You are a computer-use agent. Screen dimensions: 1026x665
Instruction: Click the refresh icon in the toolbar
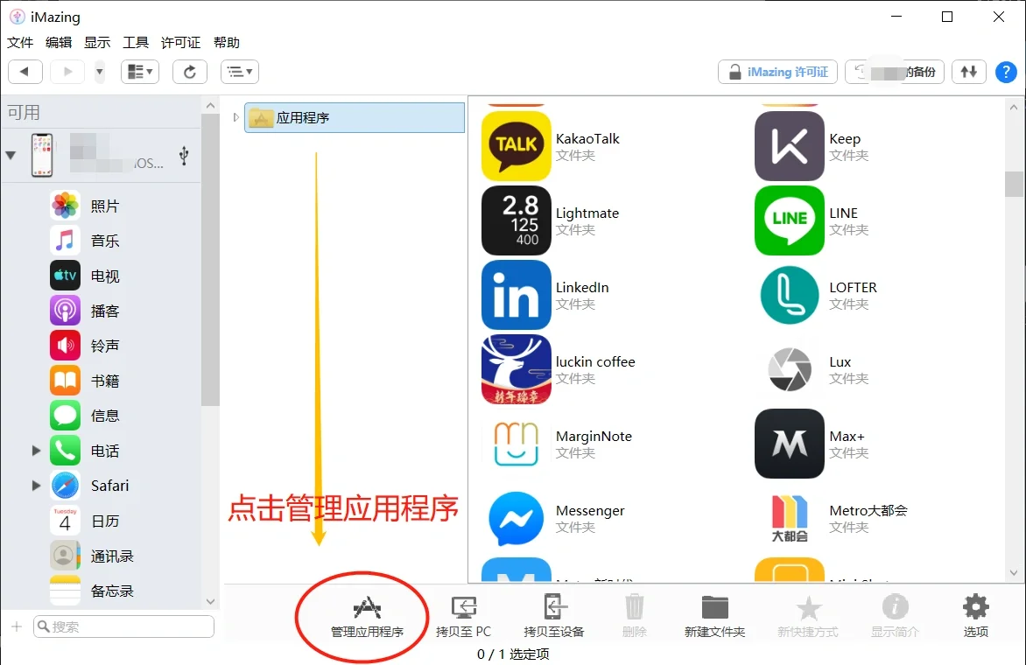(x=190, y=72)
